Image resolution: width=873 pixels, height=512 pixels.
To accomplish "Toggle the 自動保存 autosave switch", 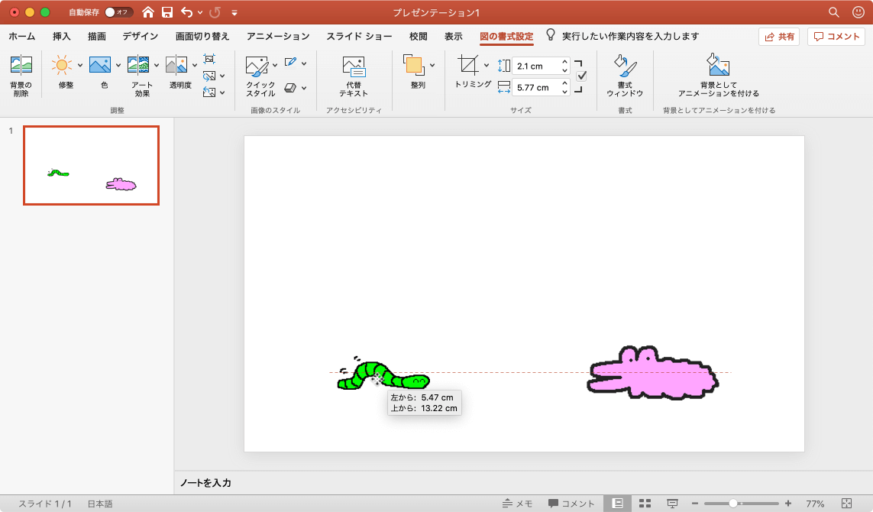I will (118, 12).
